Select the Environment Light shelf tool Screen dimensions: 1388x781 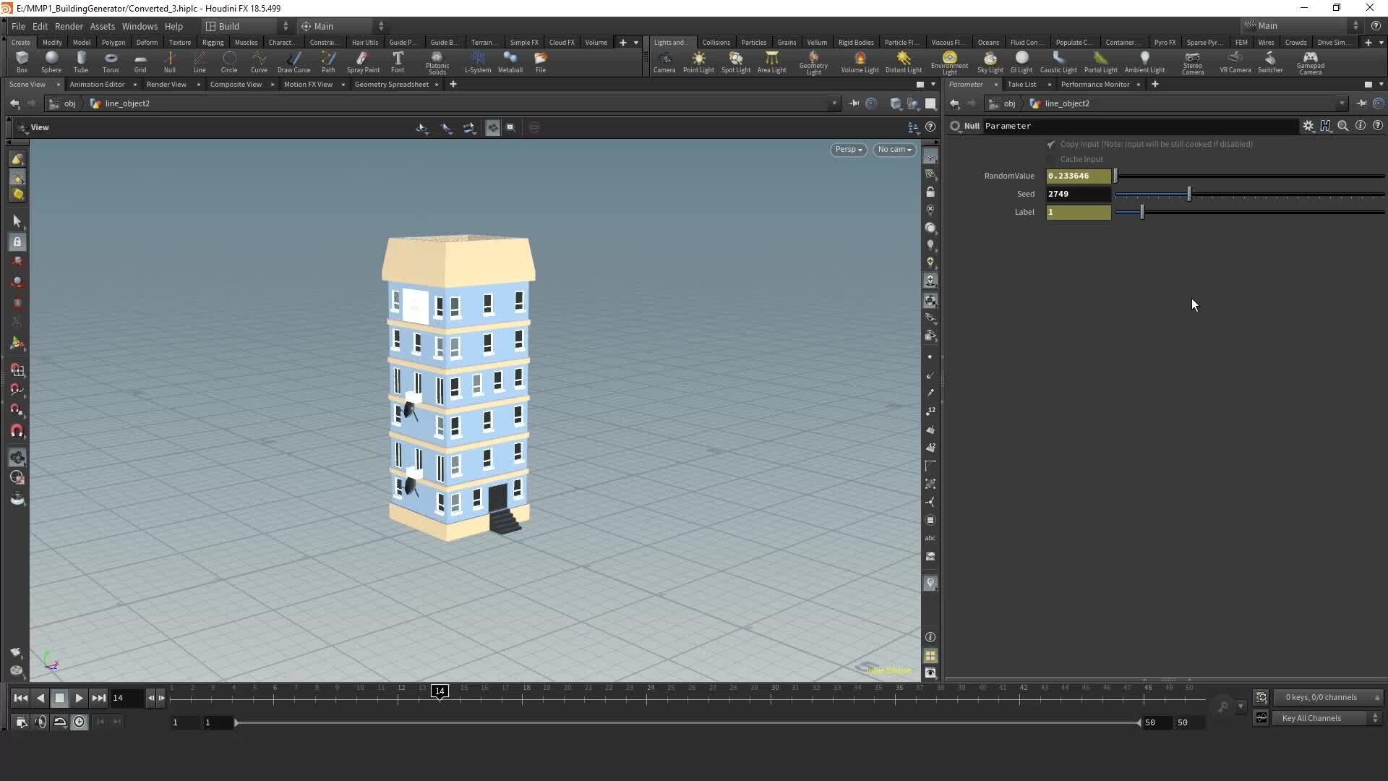(949, 61)
